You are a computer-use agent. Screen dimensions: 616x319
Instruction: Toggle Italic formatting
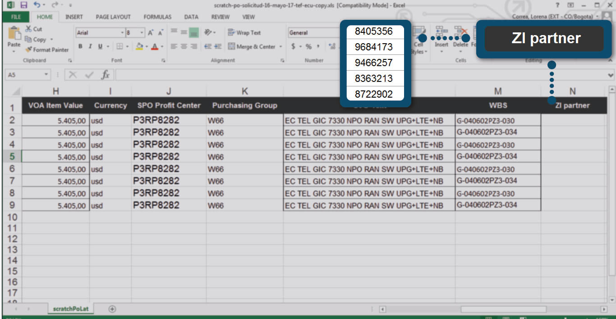[90, 46]
